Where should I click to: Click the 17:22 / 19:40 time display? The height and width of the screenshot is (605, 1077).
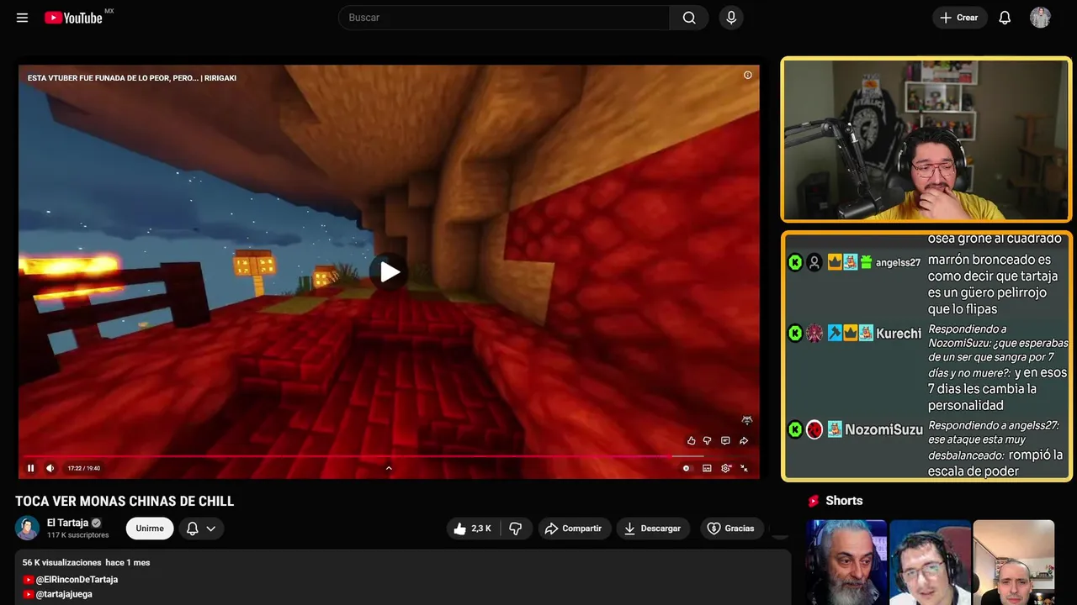[84, 468]
